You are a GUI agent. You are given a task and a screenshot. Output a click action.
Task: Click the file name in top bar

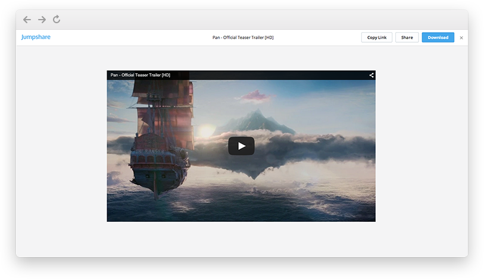coord(243,37)
